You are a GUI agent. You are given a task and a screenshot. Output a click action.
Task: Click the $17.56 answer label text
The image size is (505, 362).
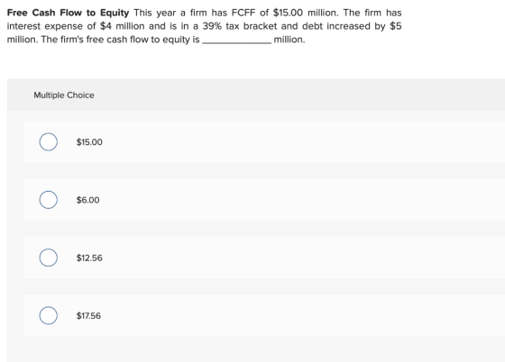[88, 316]
